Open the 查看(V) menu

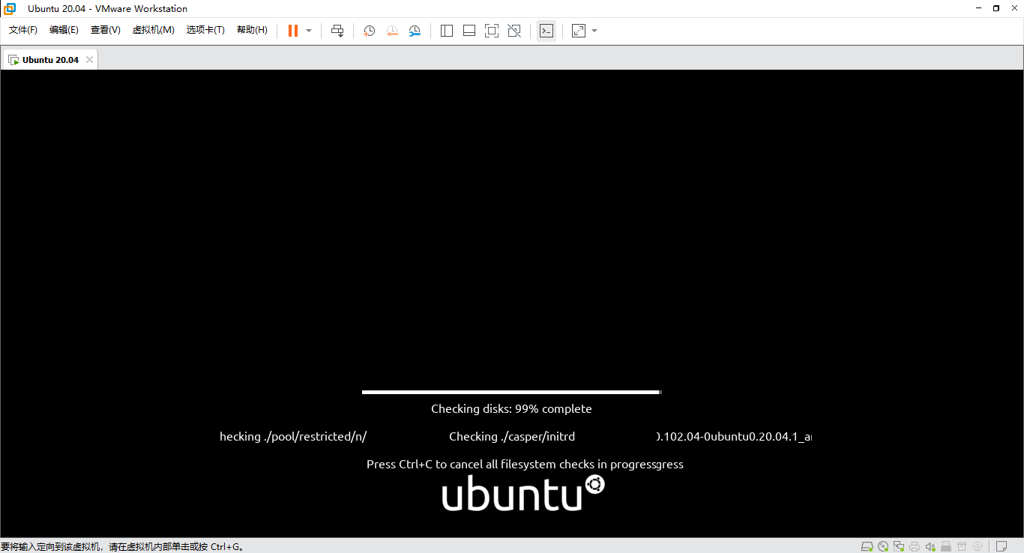[x=105, y=30]
